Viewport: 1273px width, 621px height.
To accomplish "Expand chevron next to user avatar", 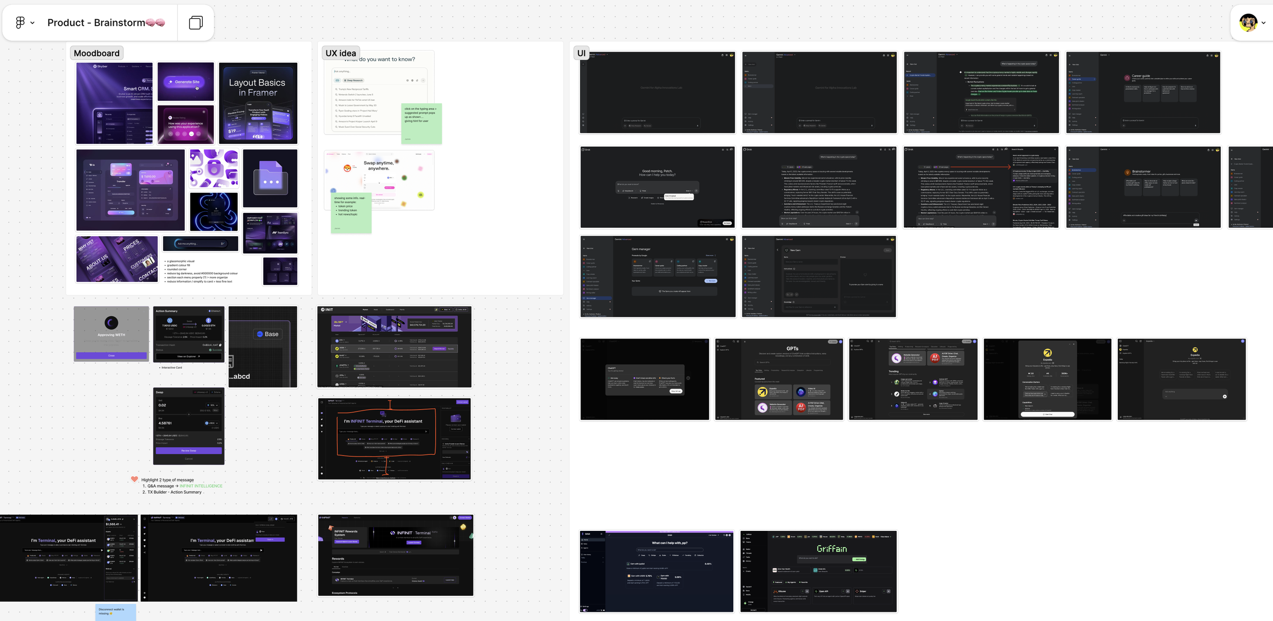I will coord(1263,23).
